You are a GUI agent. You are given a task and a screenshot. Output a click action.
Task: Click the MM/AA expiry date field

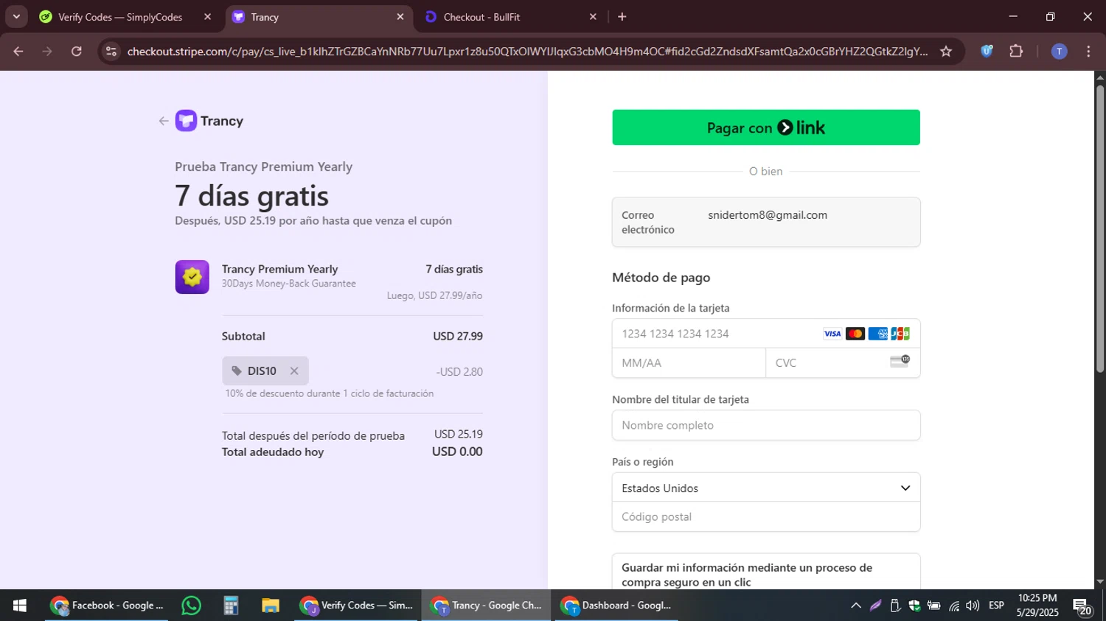point(689,363)
